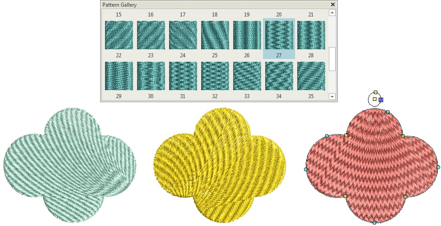This screenshot has height=226, width=441.
Task: Click the gallery scrollbar down arrow
Action: 332,96
